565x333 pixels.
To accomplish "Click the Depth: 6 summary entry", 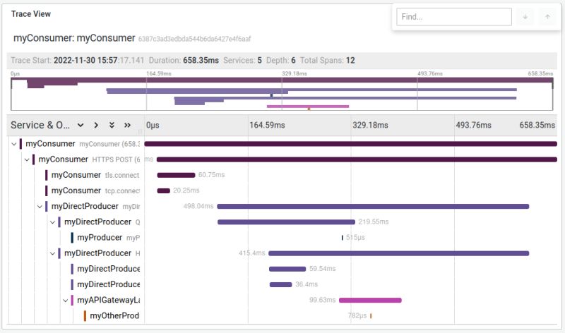I will click(x=280, y=61).
